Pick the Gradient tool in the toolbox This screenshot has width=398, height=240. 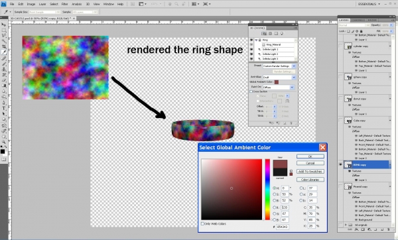tap(4, 86)
